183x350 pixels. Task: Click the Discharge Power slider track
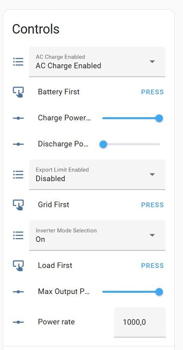coord(131,144)
